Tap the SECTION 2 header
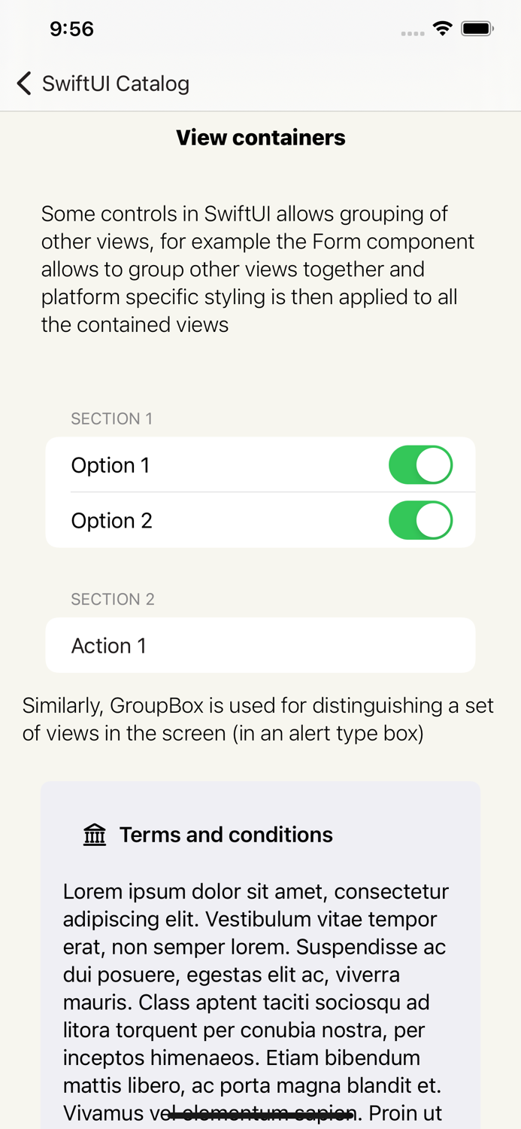 click(113, 599)
